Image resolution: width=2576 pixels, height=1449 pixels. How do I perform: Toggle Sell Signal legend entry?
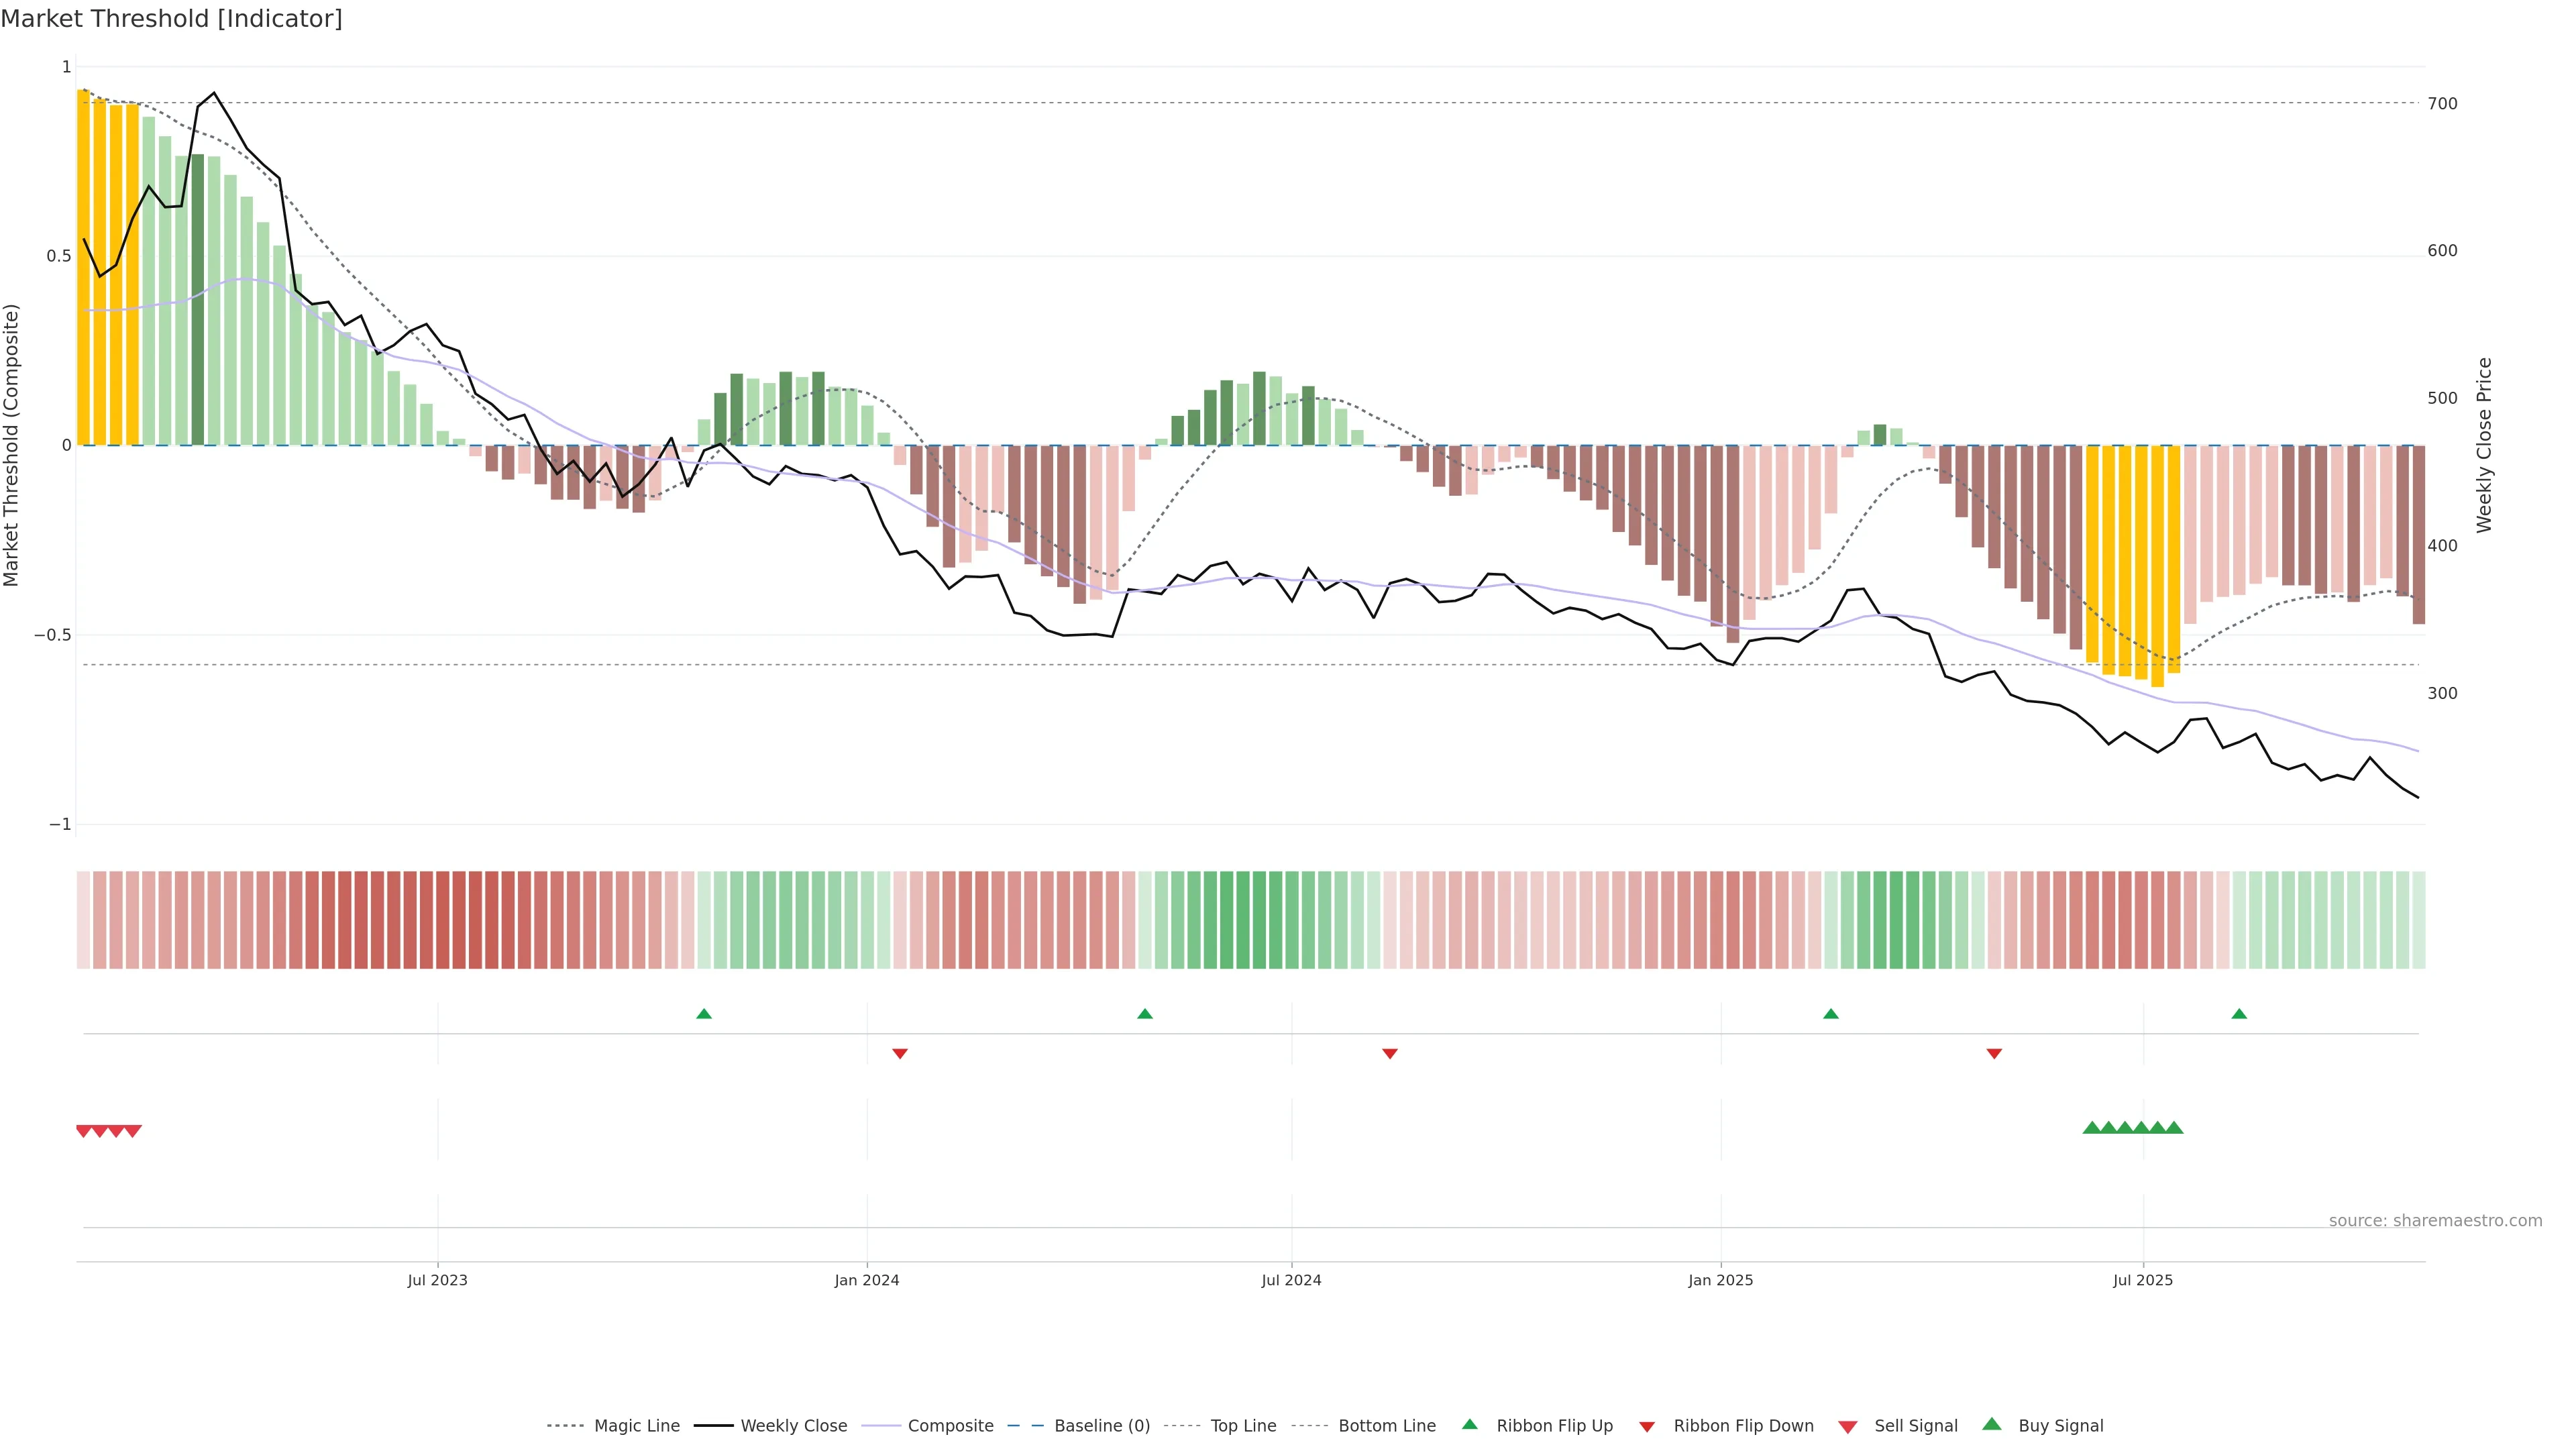click(1915, 1426)
